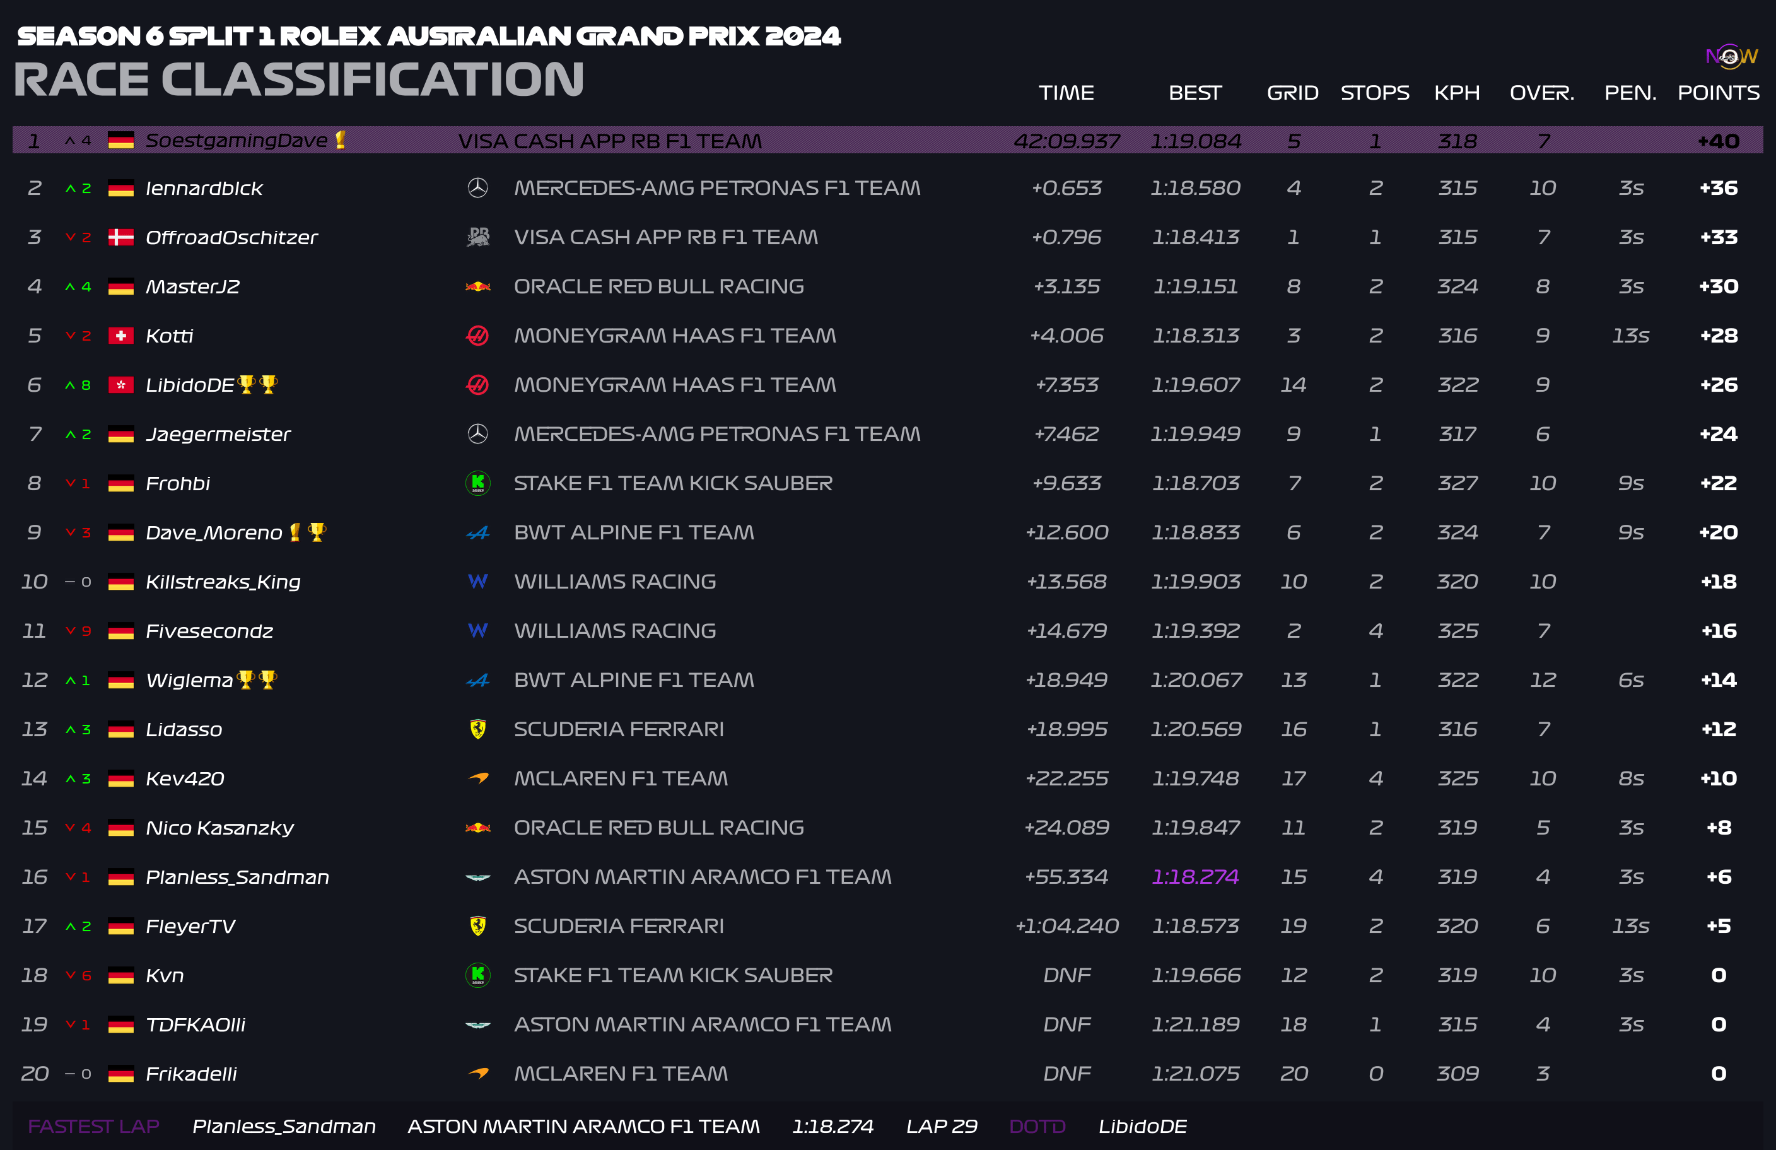Click the RB team logo beside OffroadOschitzer
Image resolution: width=1776 pixels, height=1150 pixels.
477,237
